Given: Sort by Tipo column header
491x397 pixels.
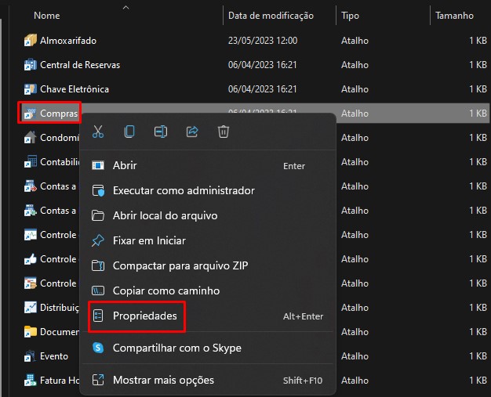Looking at the screenshot, I should tap(350, 16).
